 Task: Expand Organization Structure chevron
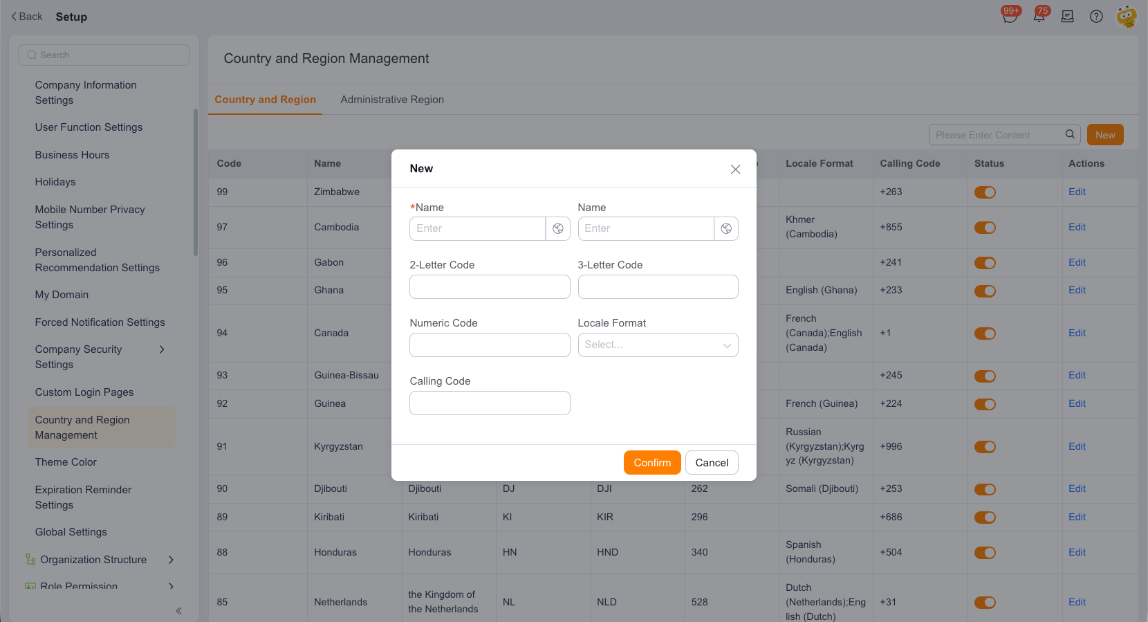point(171,560)
